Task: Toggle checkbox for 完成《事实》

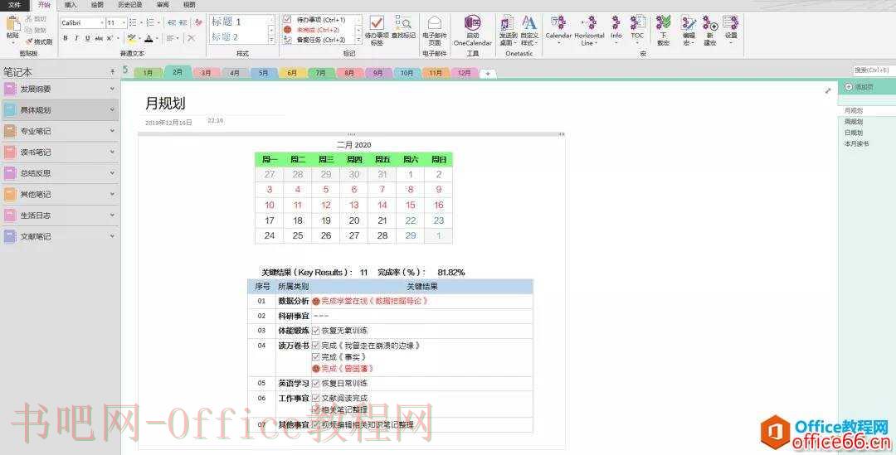Action: [316, 357]
